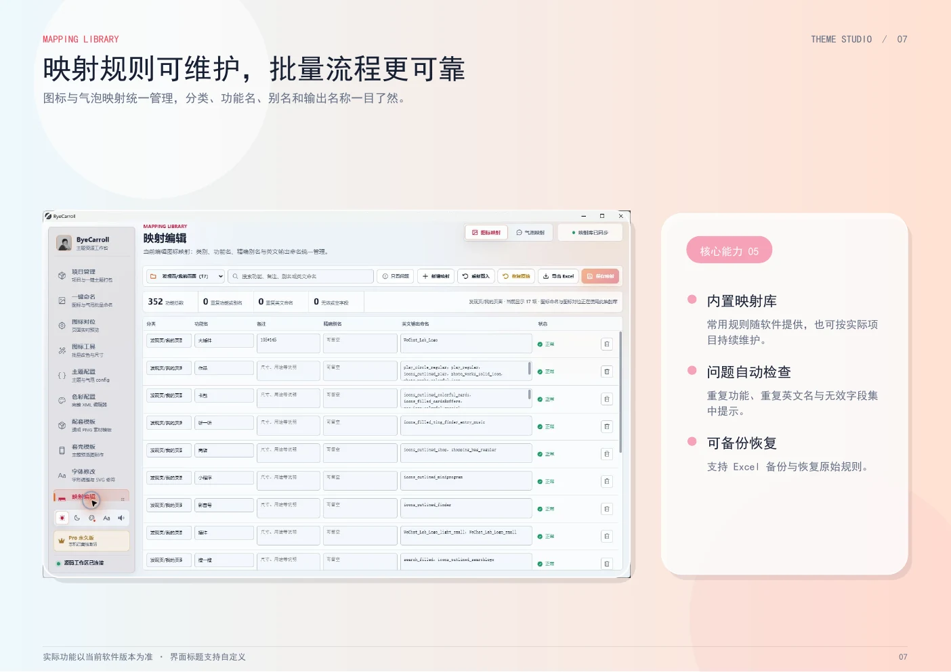951x672 pixels.
Task: Click the 源码工作区已连接 status
Action: pyautogui.click(x=80, y=563)
